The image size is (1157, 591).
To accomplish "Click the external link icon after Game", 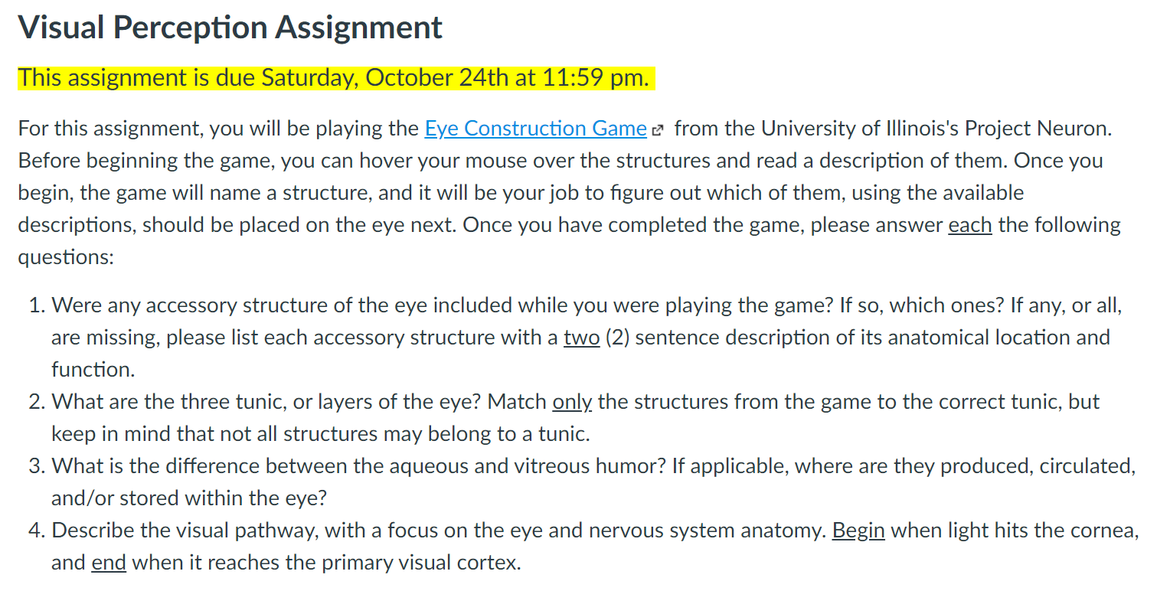I will coord(655,129).
